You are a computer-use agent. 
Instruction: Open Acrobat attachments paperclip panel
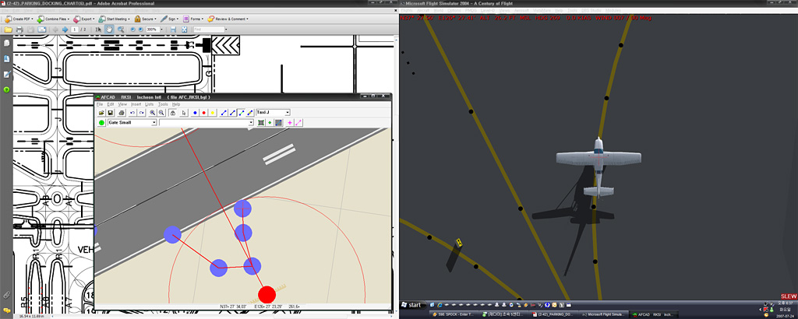pos(6,294)
